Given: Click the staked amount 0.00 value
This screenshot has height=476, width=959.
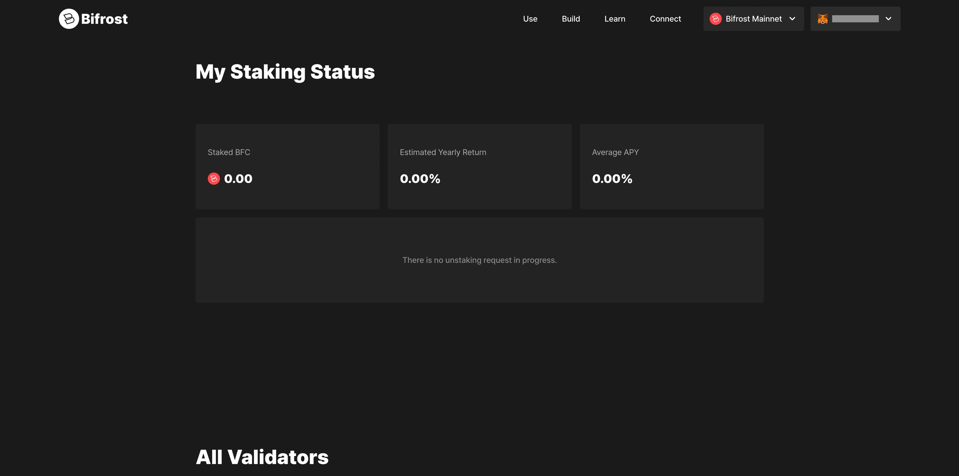Looking at the screenshot, I should (x=238, y=179).
